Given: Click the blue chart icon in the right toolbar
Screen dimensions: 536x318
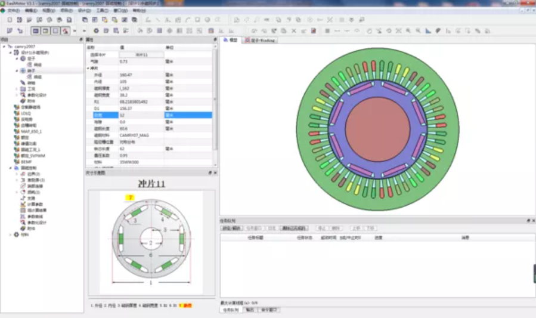Looking at the screenshot, I should [428, 31].
